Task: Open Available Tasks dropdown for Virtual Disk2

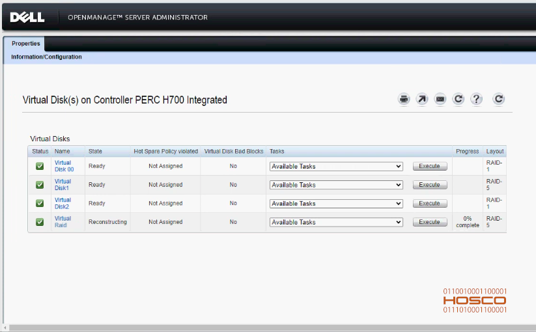Action: pos(336,204)
